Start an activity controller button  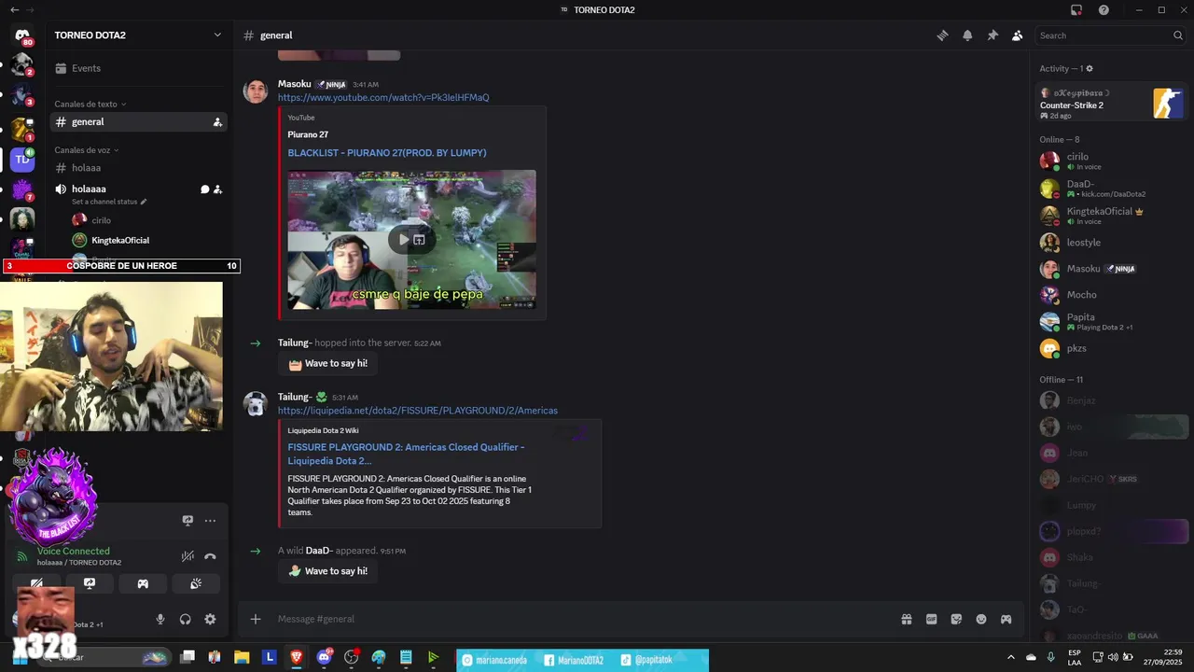[143, 583]
